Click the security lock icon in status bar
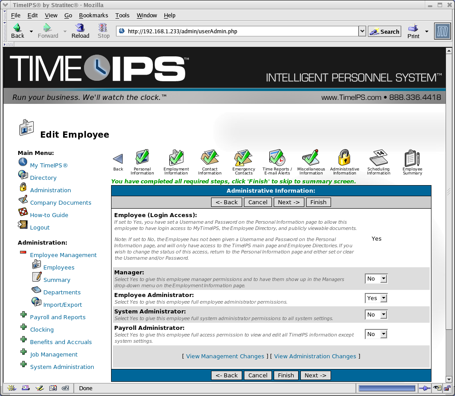Image resolution: width=455 pixels, height=396 pixels. [x=447, y=388]
